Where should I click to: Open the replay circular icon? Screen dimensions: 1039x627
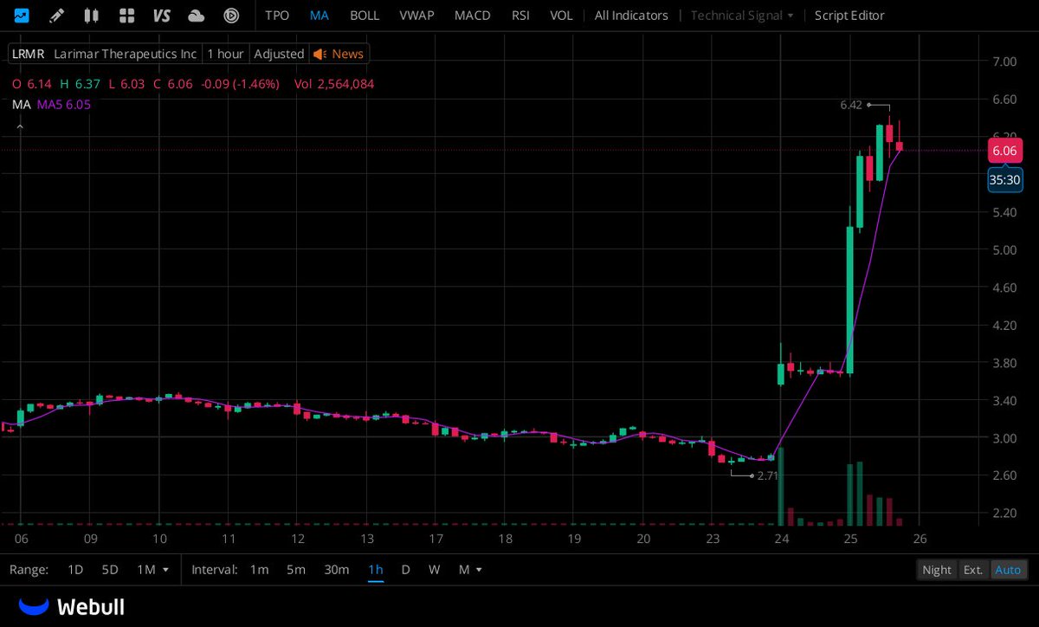point(231,16)
